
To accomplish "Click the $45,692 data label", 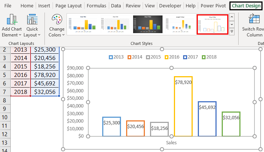I will [x=207, y=107].
